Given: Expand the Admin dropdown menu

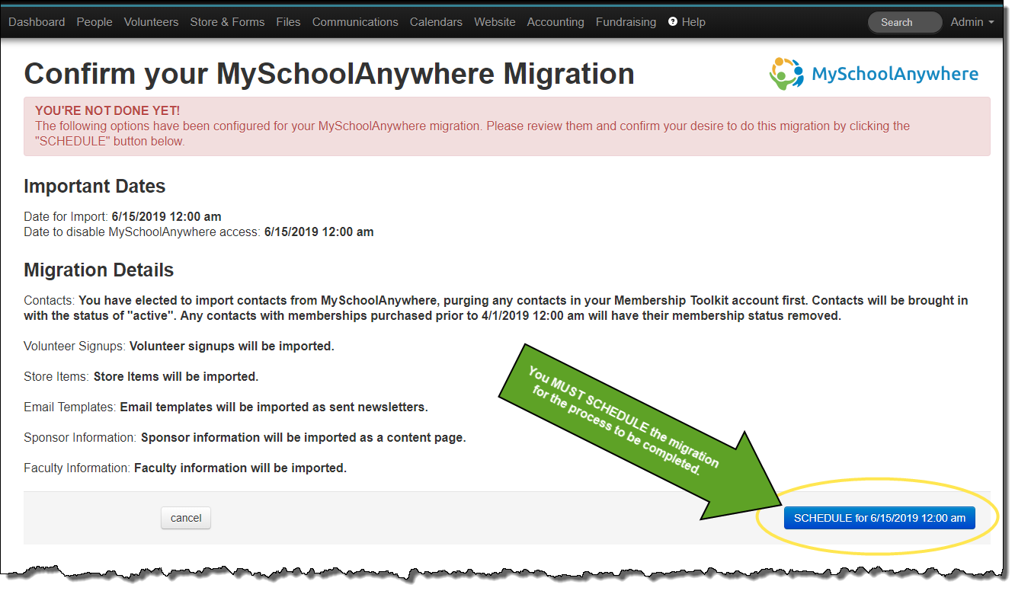Looking at the screenshot, I should [x=972, y=22].
